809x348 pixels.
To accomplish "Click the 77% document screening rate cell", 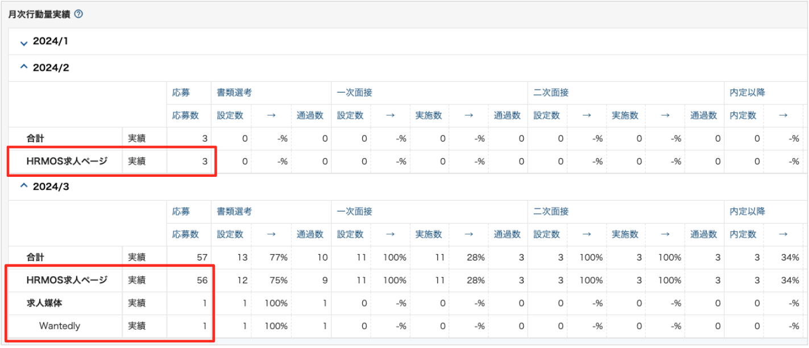I will coord(278,258).
